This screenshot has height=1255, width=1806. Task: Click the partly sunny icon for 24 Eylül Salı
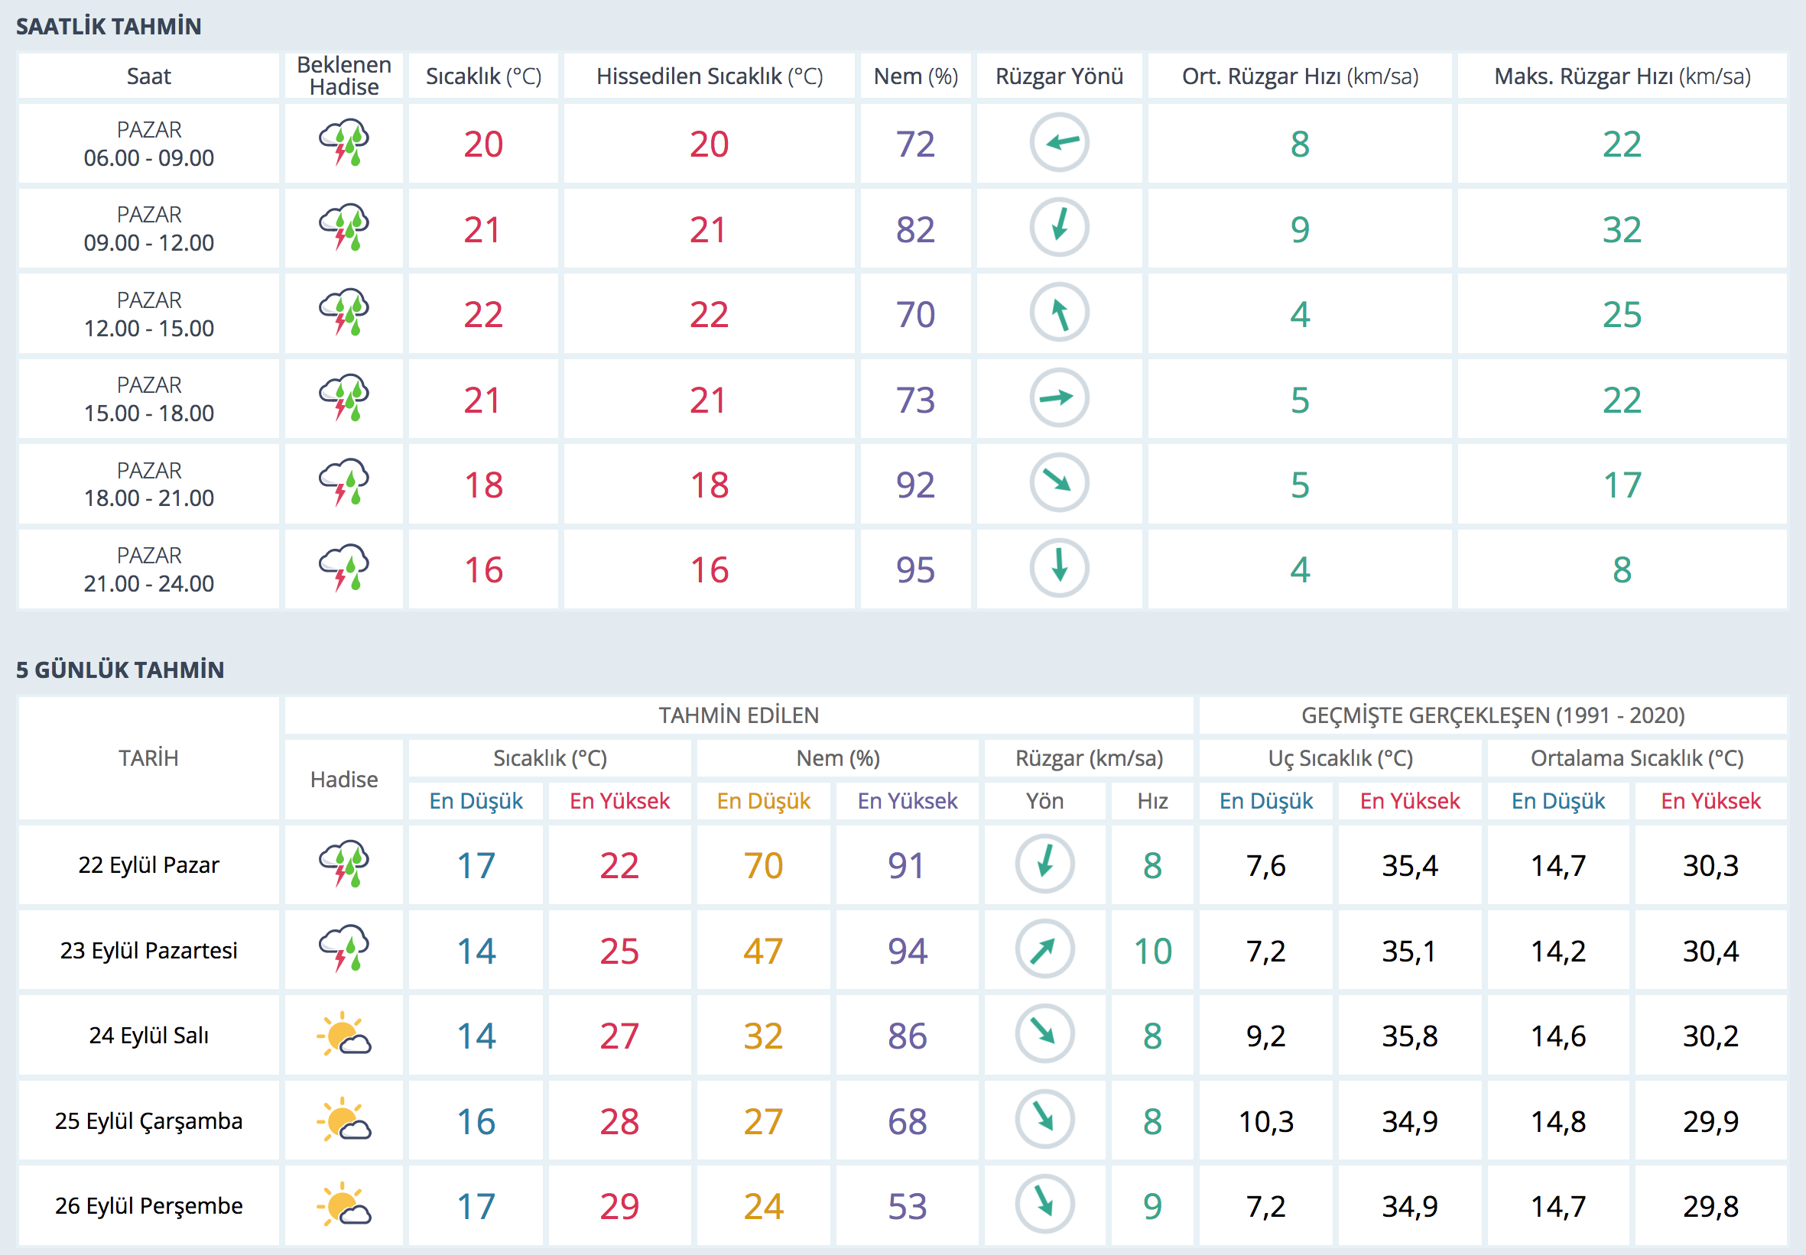pos(344,1034)
